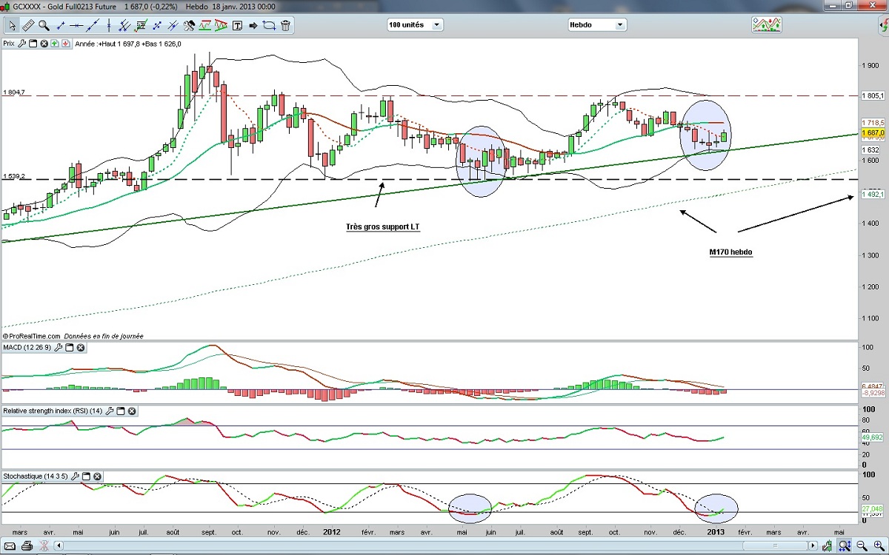The width and height of the screenshot is (889, 555).
Task: Remove the Stochastique indicator panel
Action: [97, 477]
